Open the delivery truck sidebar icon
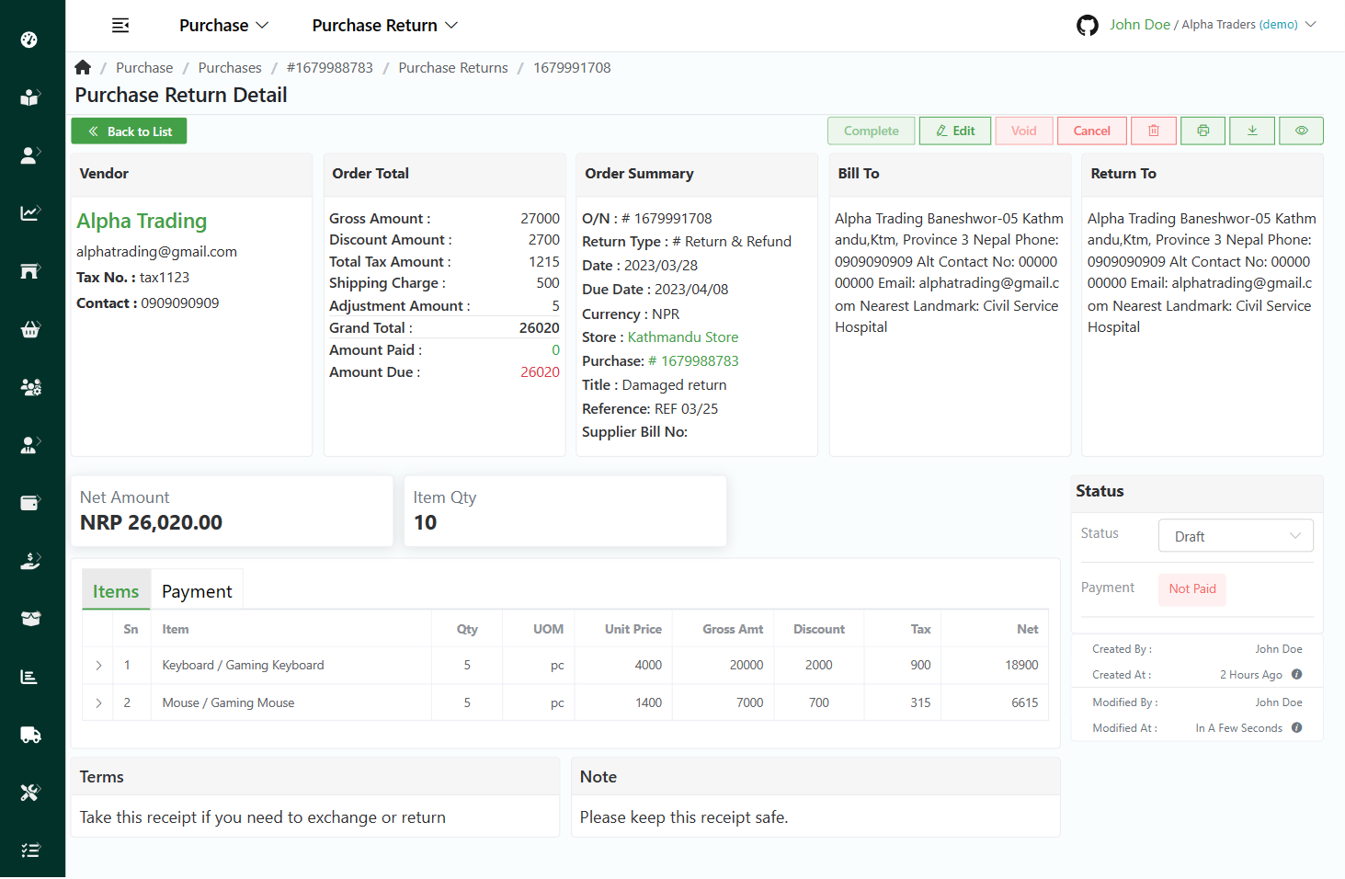 coord(29,735)
